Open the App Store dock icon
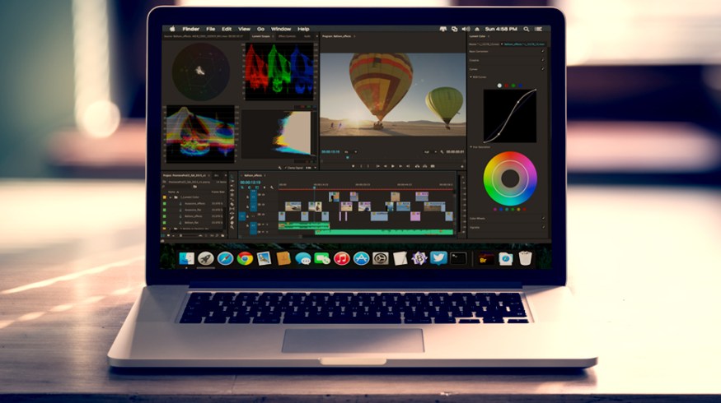This screenshot has height=403, width=721. 361,258
